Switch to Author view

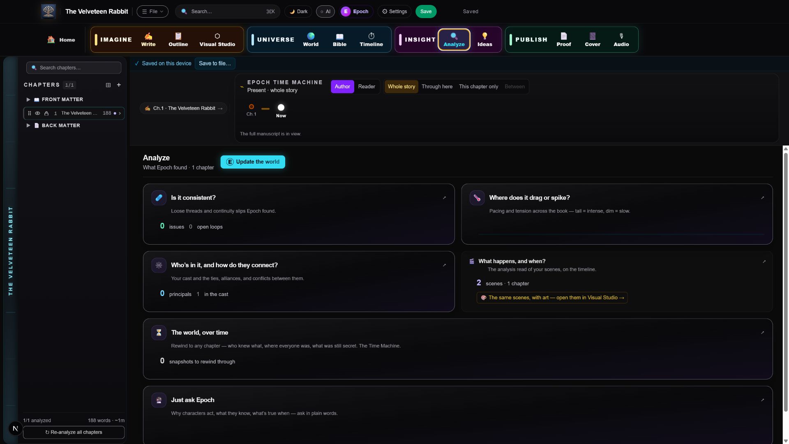(x=342, y=87)
